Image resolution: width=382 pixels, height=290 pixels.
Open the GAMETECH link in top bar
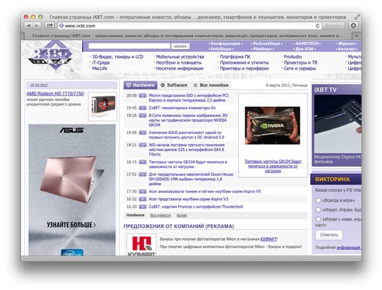[307, 43]
